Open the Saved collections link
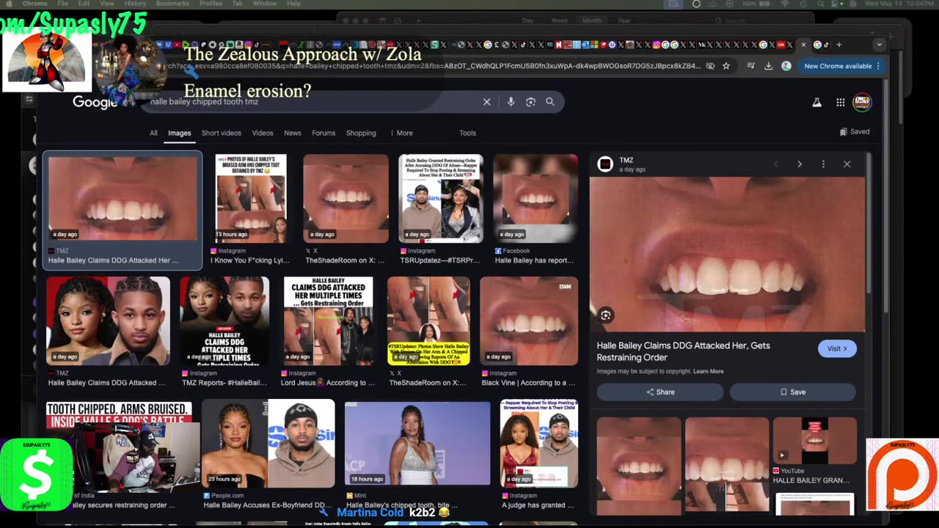 [x=855, y=132]
